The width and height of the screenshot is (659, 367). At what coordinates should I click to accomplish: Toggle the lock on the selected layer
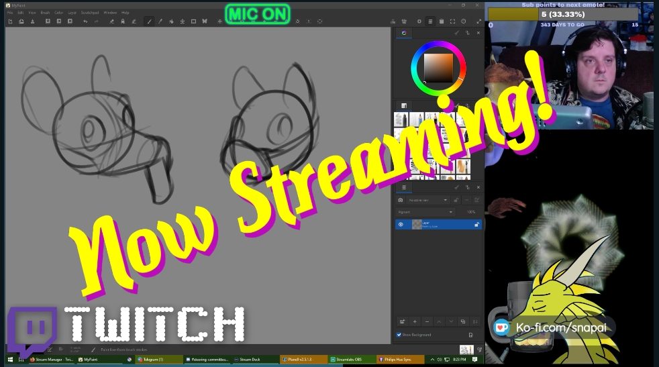[476, 225]
